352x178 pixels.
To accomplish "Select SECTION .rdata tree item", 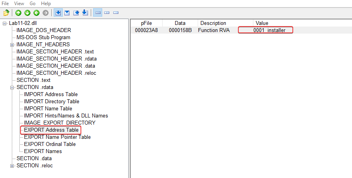I will coord(35,87).
